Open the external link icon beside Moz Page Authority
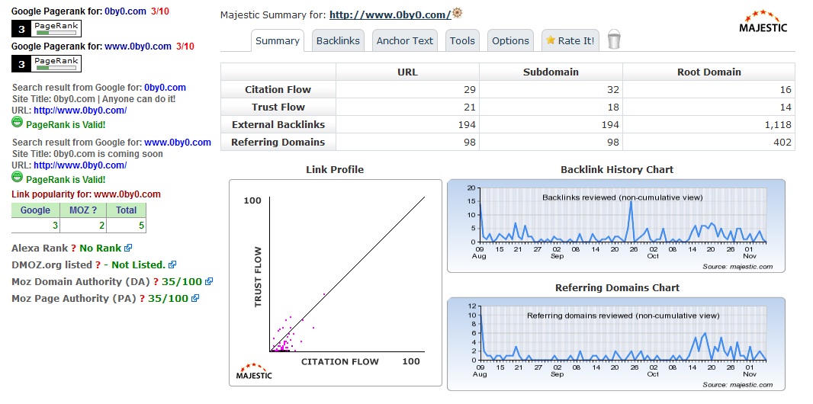813x404 pixels. (x=195, y=298)
